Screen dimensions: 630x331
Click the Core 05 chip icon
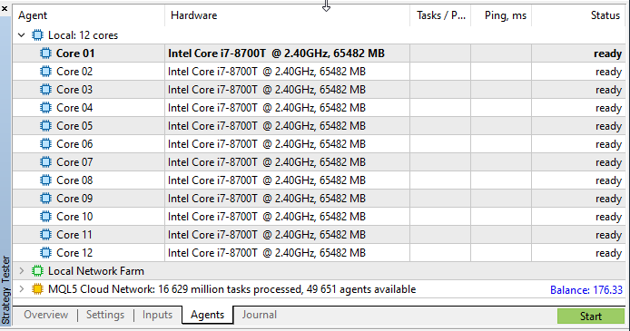tap(45, 126)
